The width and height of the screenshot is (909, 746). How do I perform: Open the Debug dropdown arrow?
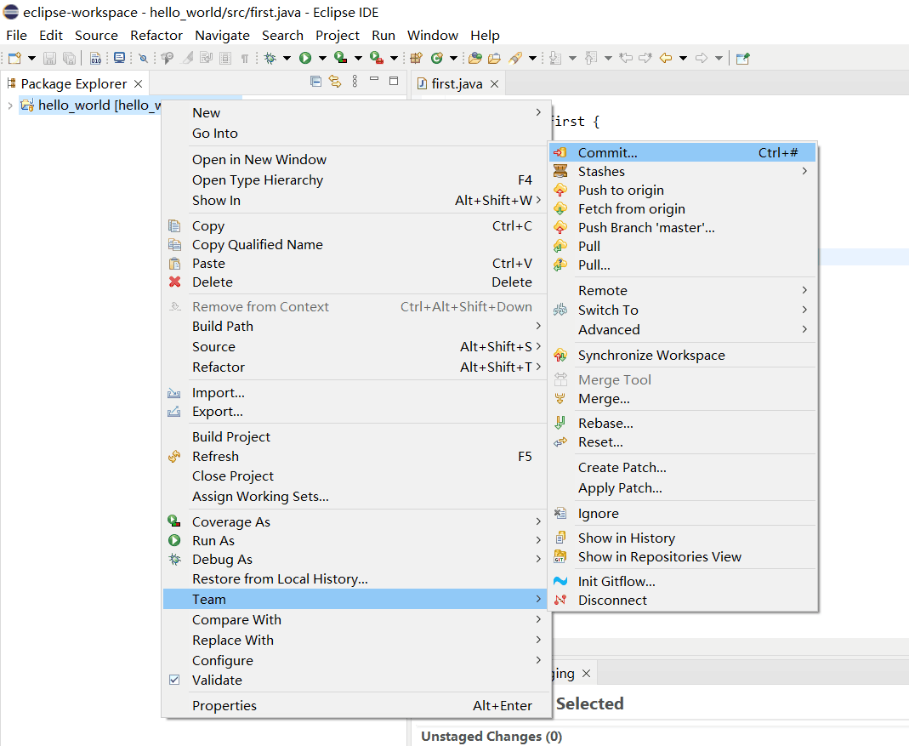287,58
